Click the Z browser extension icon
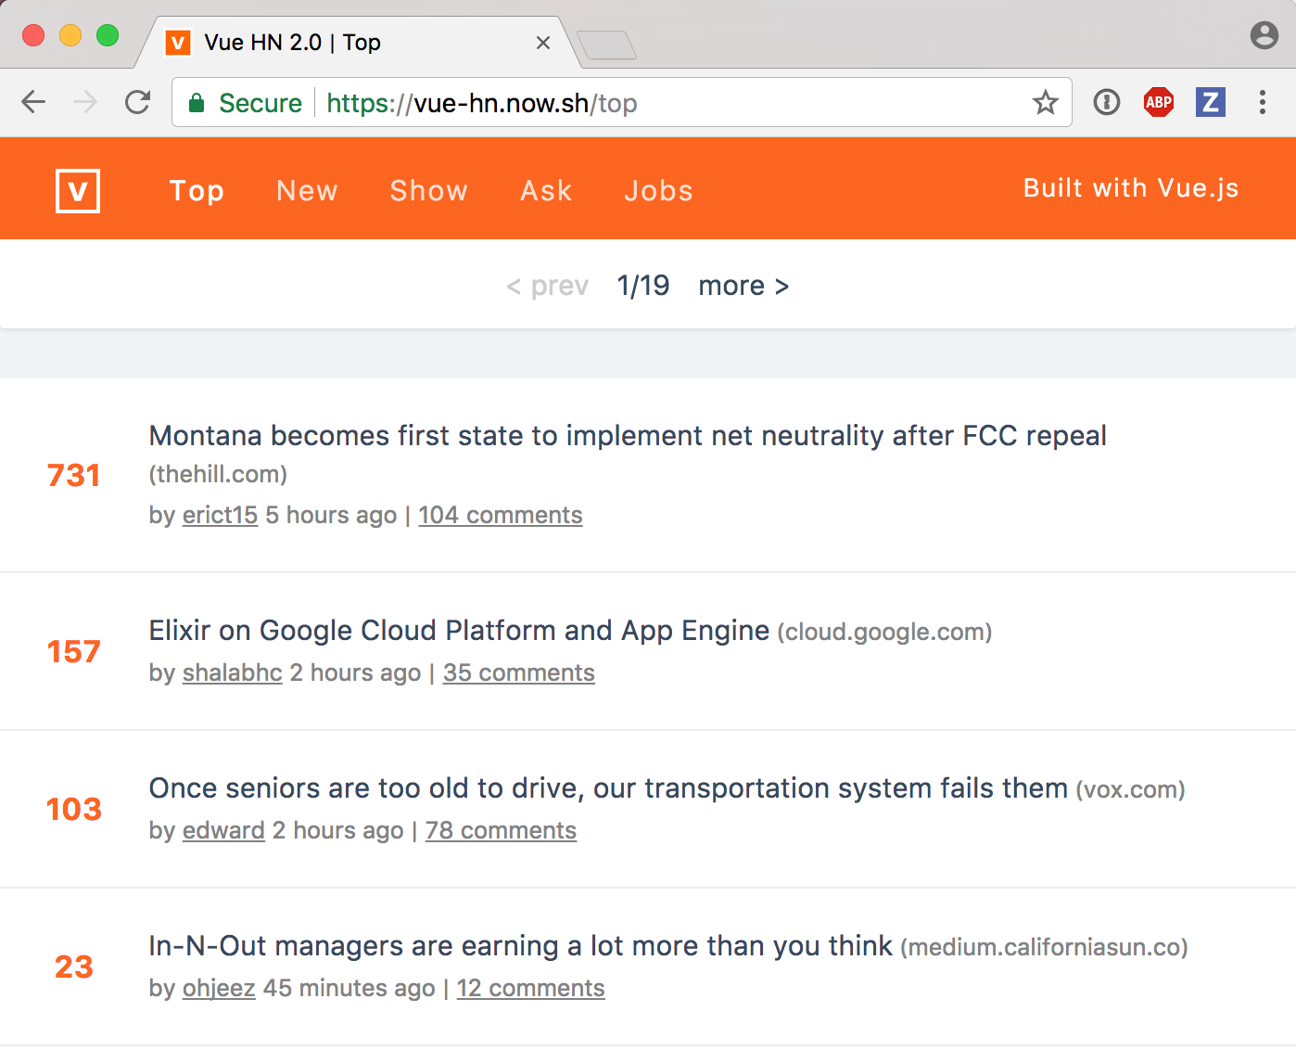The height and width of the screenshot is (1050, 1296). pos(1209,102)
